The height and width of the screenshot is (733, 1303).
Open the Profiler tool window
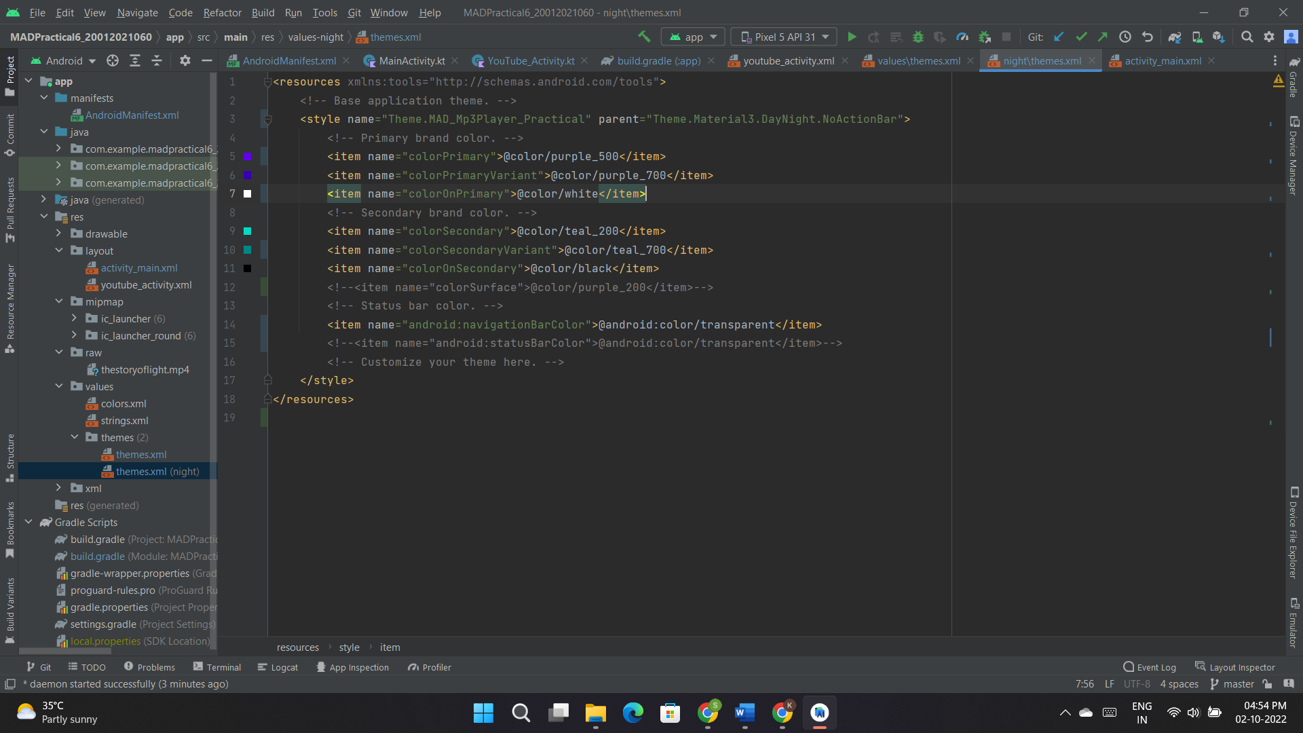click(x=429, y=667)
